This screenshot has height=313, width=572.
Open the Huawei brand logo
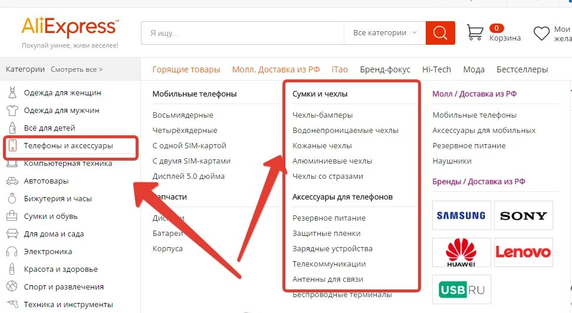462,252
